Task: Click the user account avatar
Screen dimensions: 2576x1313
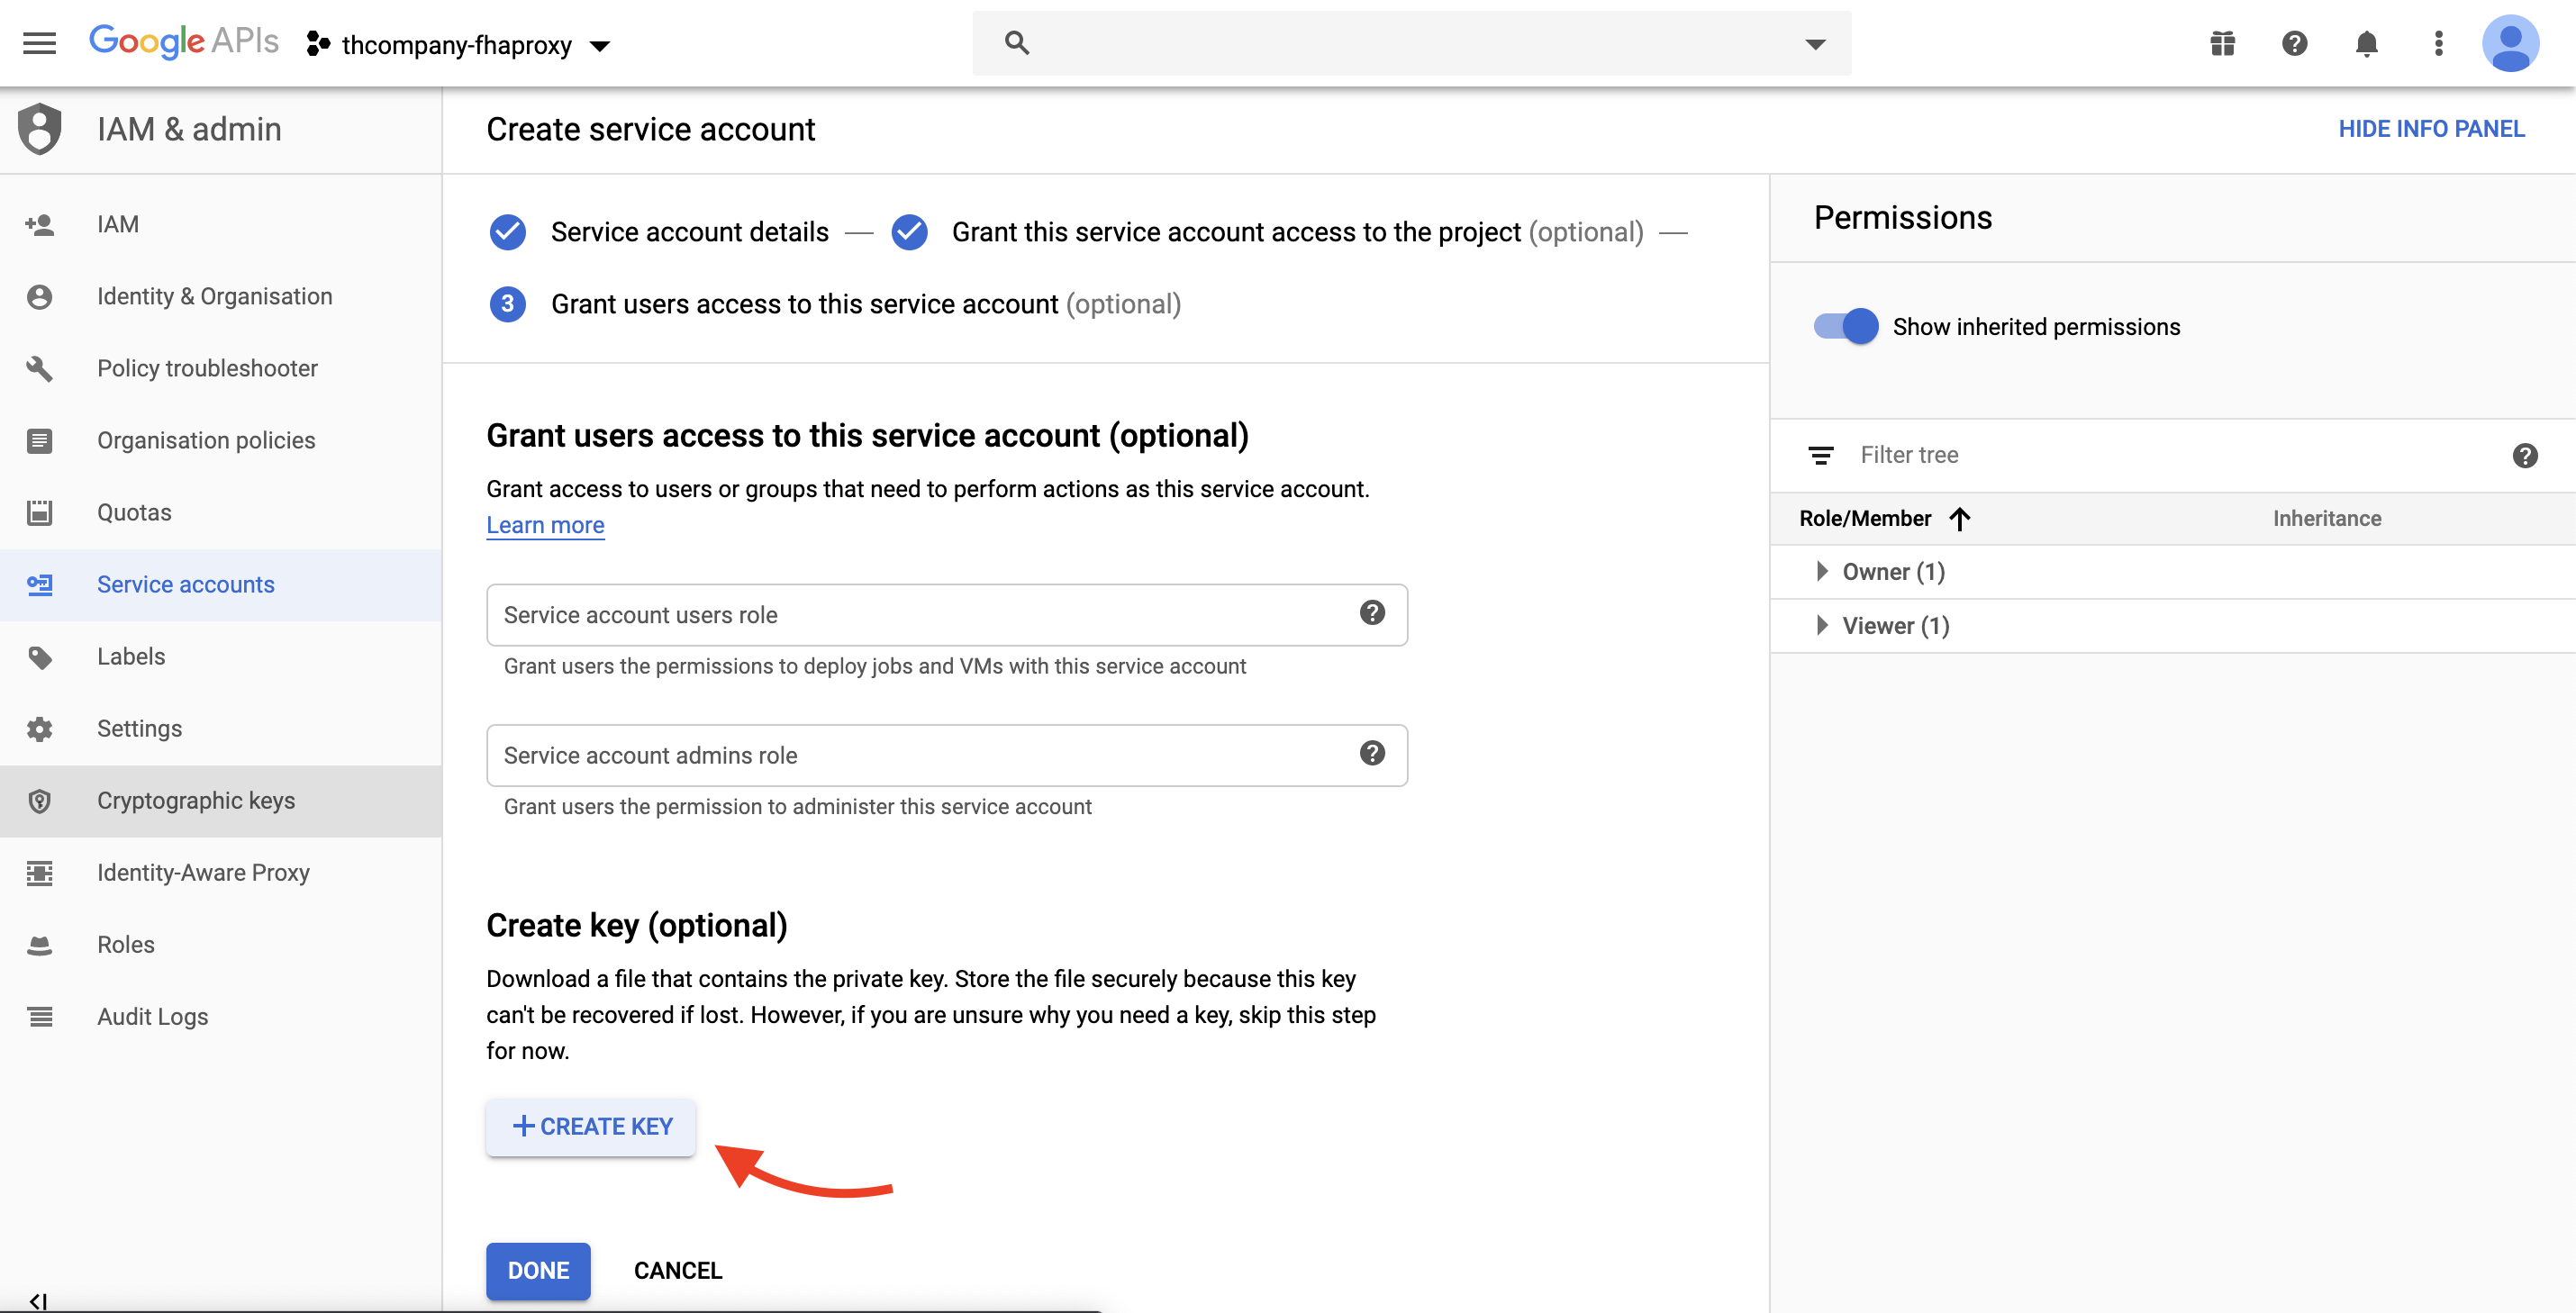Action: pos(2510,43)
